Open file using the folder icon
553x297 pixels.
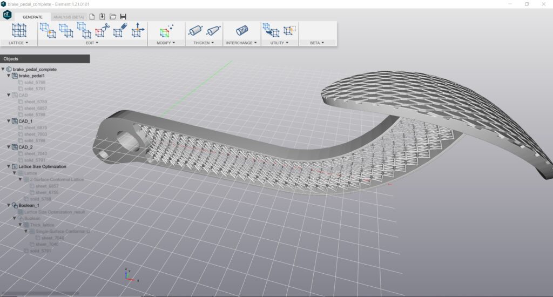[x=113, y=17]
